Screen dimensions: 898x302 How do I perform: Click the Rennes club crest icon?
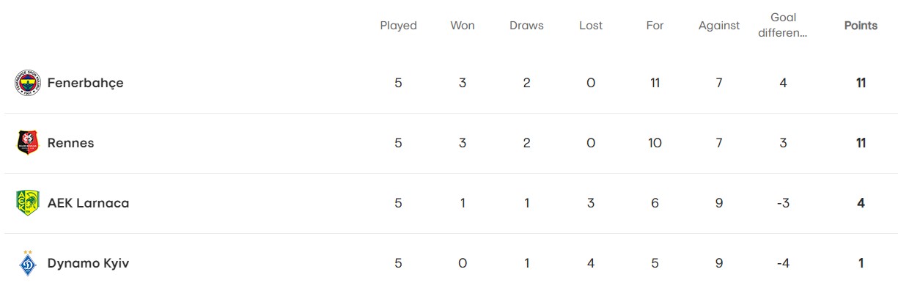pos(28,143)
